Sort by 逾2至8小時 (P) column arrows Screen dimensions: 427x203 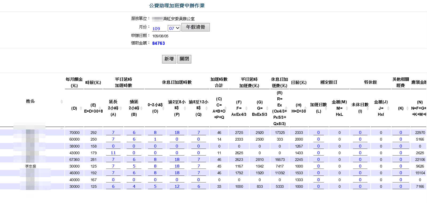coord(185,108)
